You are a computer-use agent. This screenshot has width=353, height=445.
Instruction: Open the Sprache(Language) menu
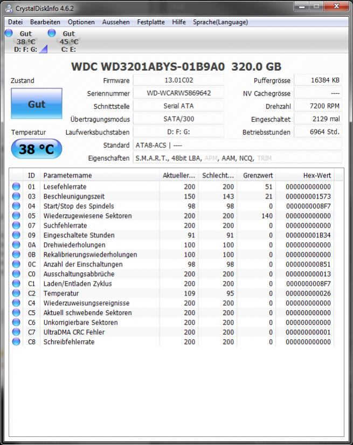220,22
